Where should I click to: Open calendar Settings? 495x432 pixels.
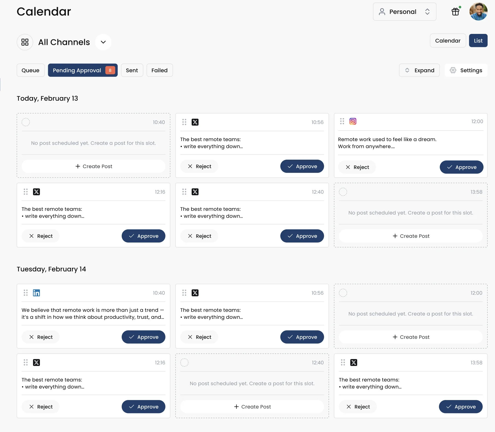pos(466,70)
